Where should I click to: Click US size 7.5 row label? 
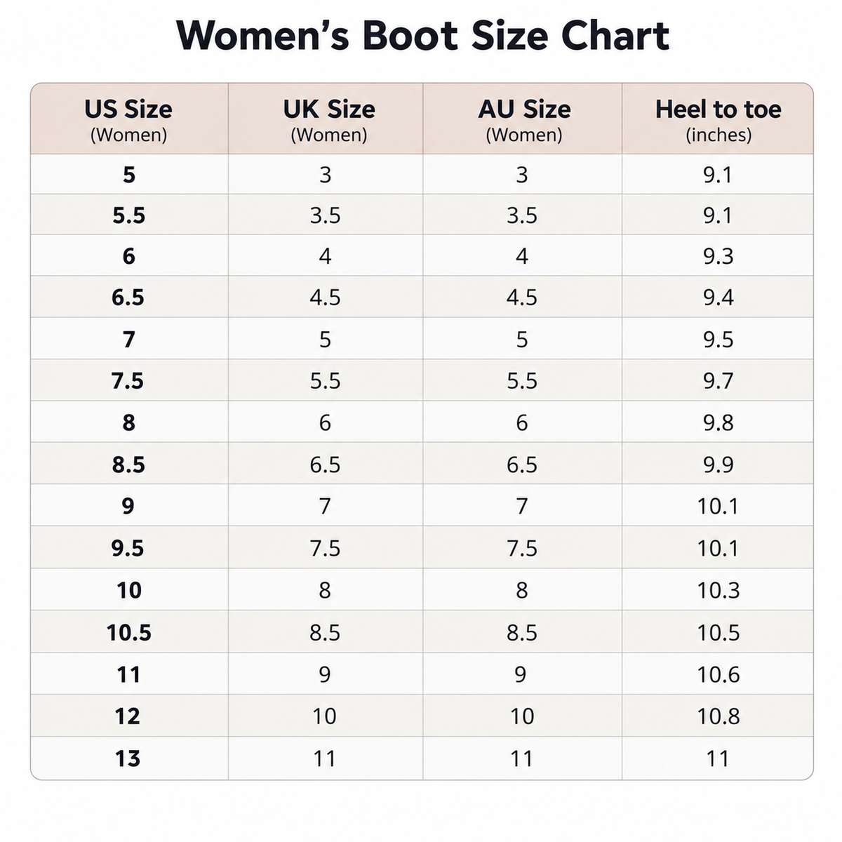128,381
